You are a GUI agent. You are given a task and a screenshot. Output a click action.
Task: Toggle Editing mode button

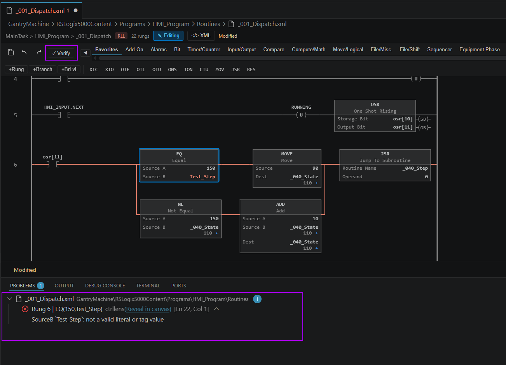point(168,36)
